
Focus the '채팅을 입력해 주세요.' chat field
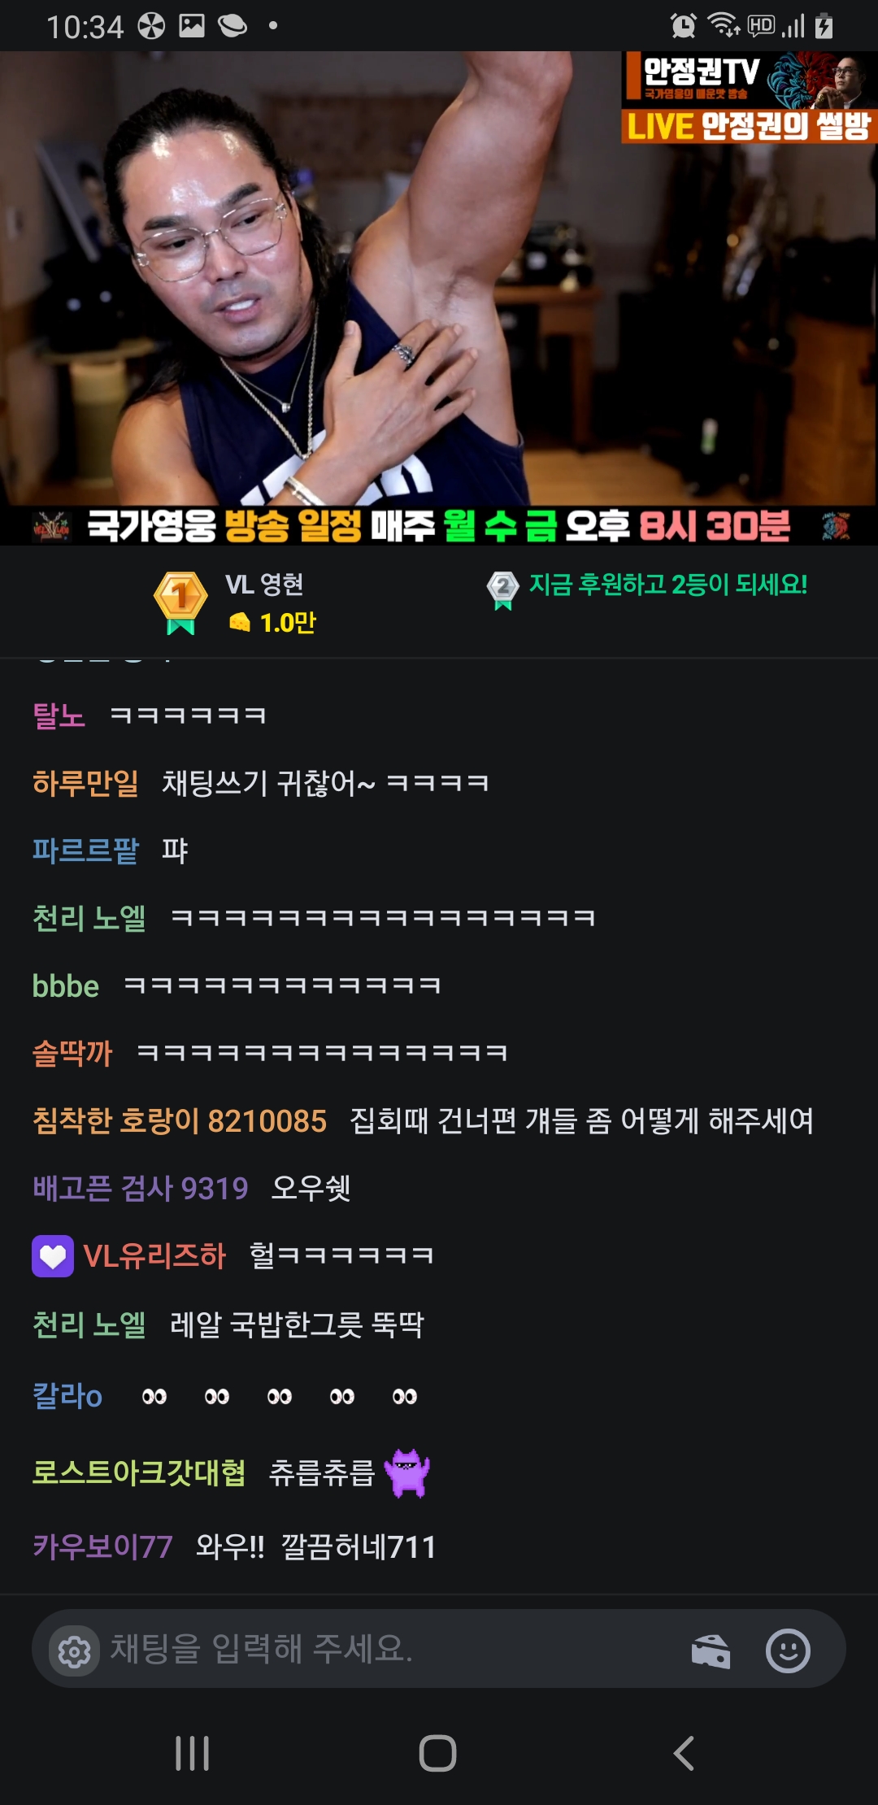tap(390, 1649)
